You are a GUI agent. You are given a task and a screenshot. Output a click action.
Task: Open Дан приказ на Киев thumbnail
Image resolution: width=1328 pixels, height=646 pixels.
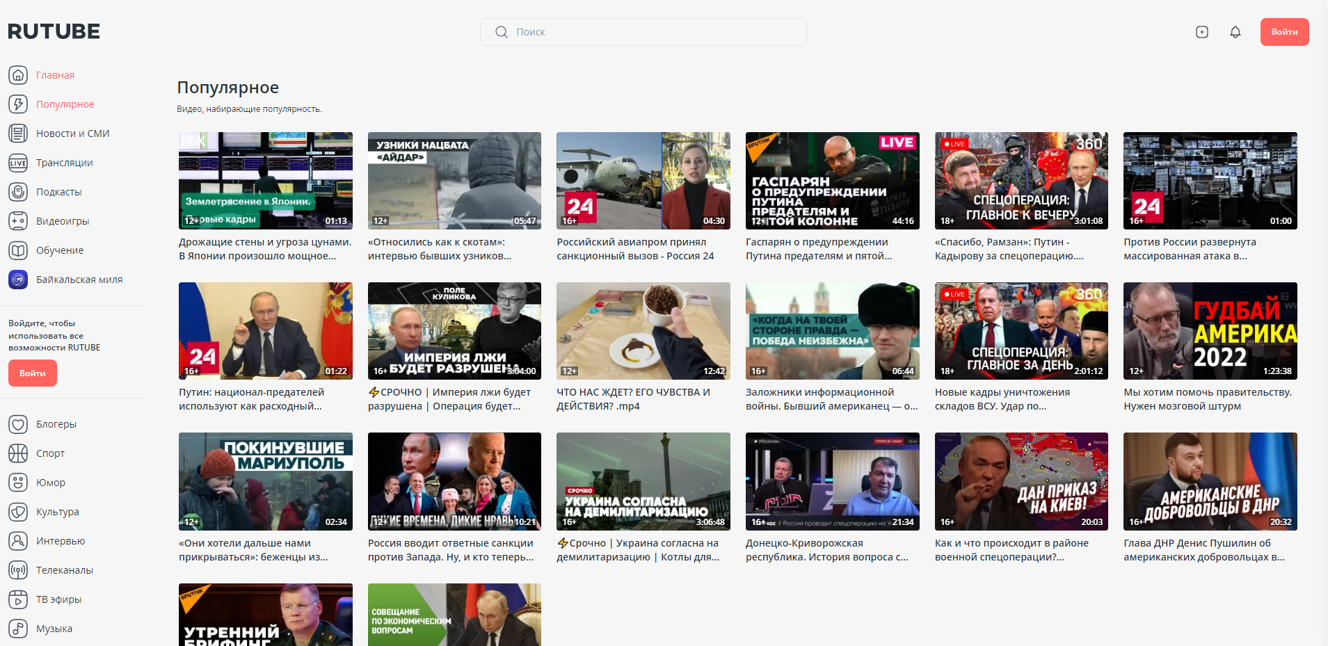point(1021,481)
